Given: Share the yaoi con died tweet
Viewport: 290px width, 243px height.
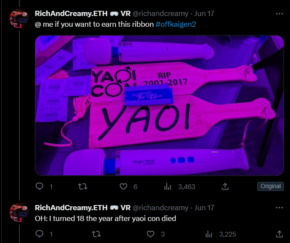Looking at the screenshot, I should (x=279, y=234).
